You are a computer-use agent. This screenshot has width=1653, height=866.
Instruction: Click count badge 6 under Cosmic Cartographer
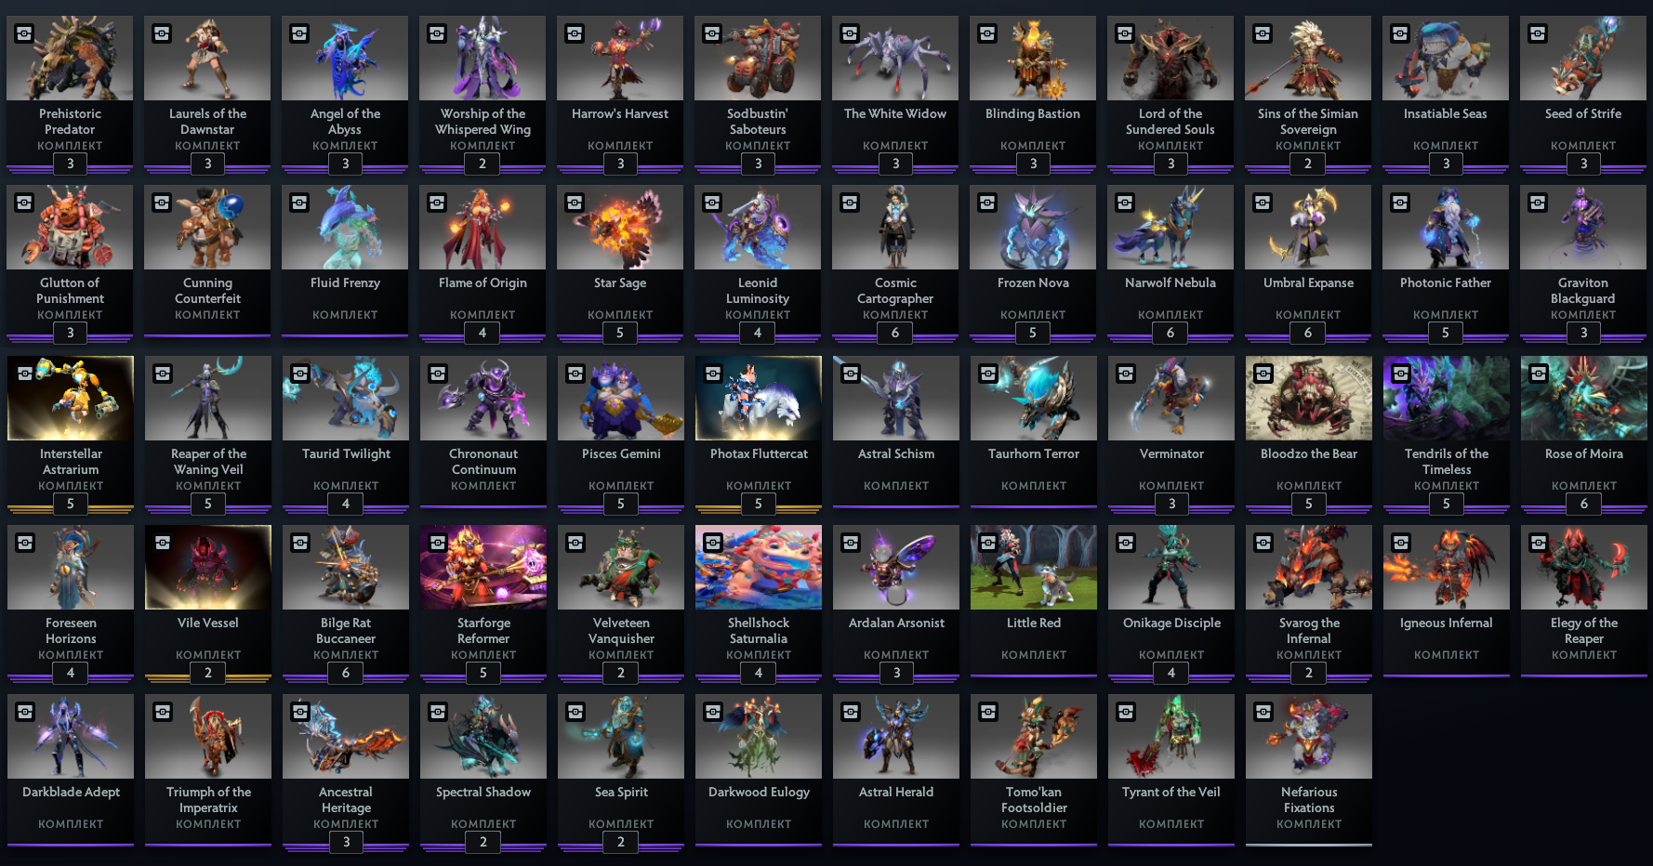point(895,334)
